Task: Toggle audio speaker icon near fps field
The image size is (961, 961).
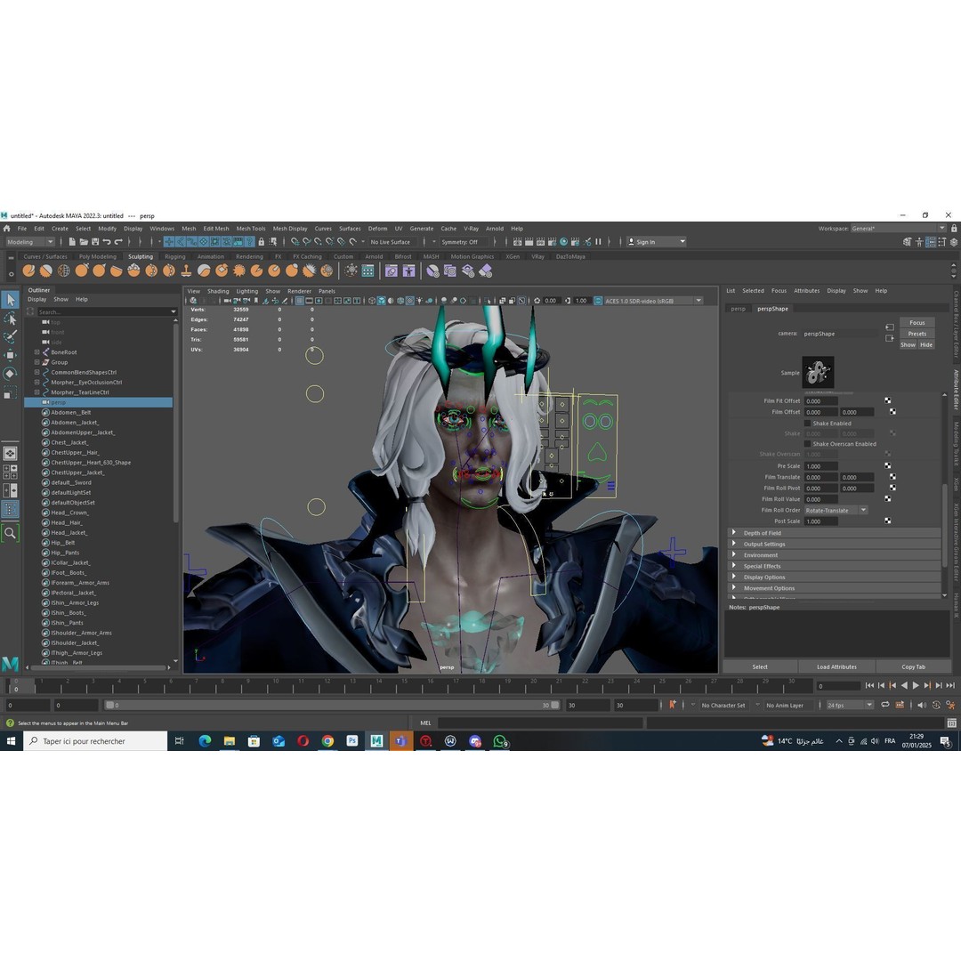Action: (922, 705)
